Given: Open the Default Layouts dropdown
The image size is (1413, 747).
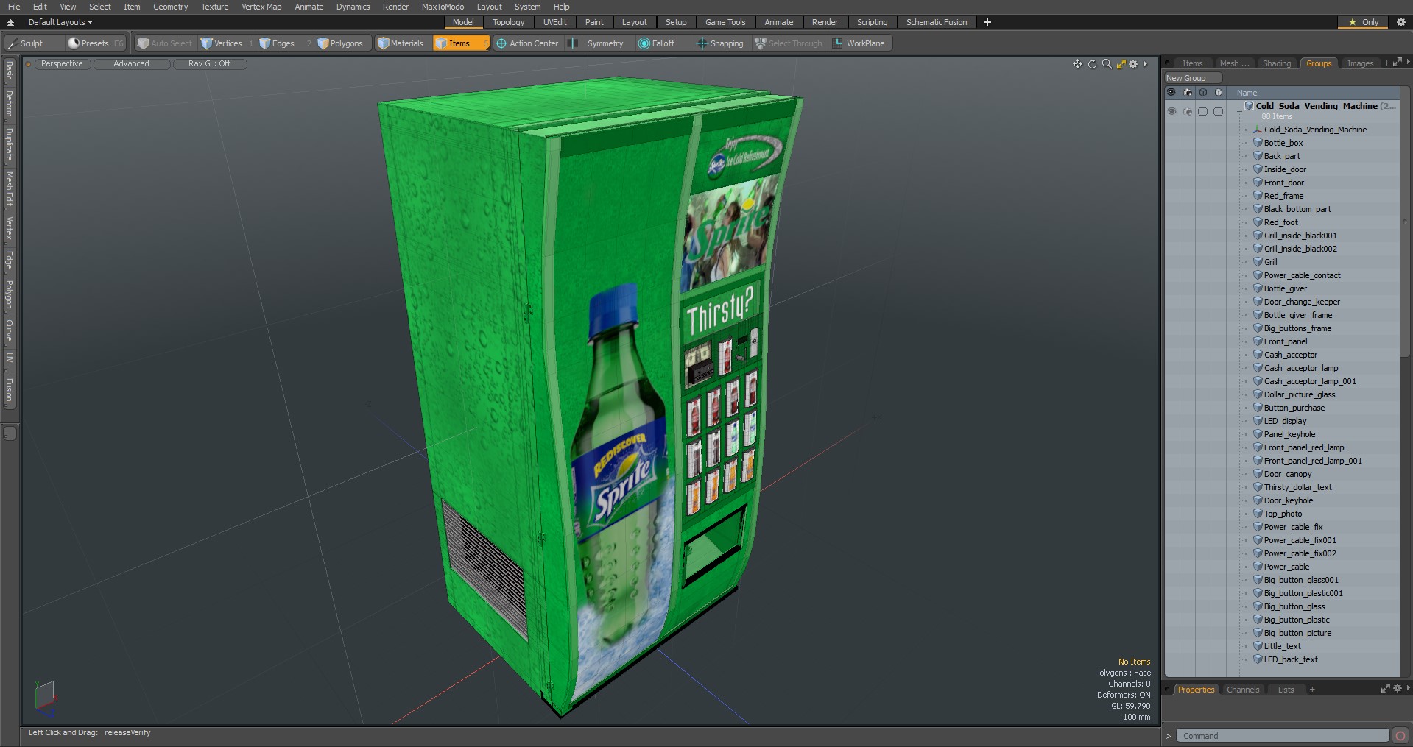Looking at the screenshot, I should pos(60,22).
